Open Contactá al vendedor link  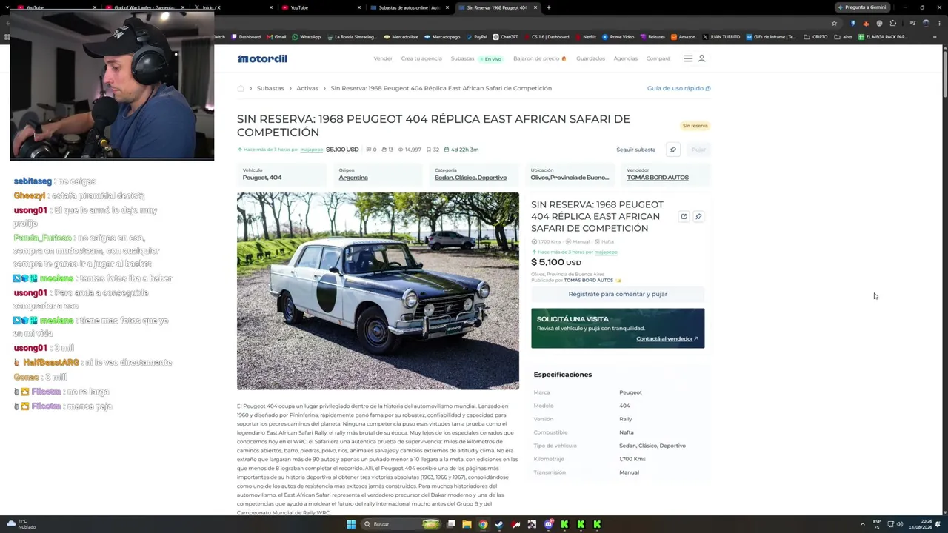coord(667,339)
